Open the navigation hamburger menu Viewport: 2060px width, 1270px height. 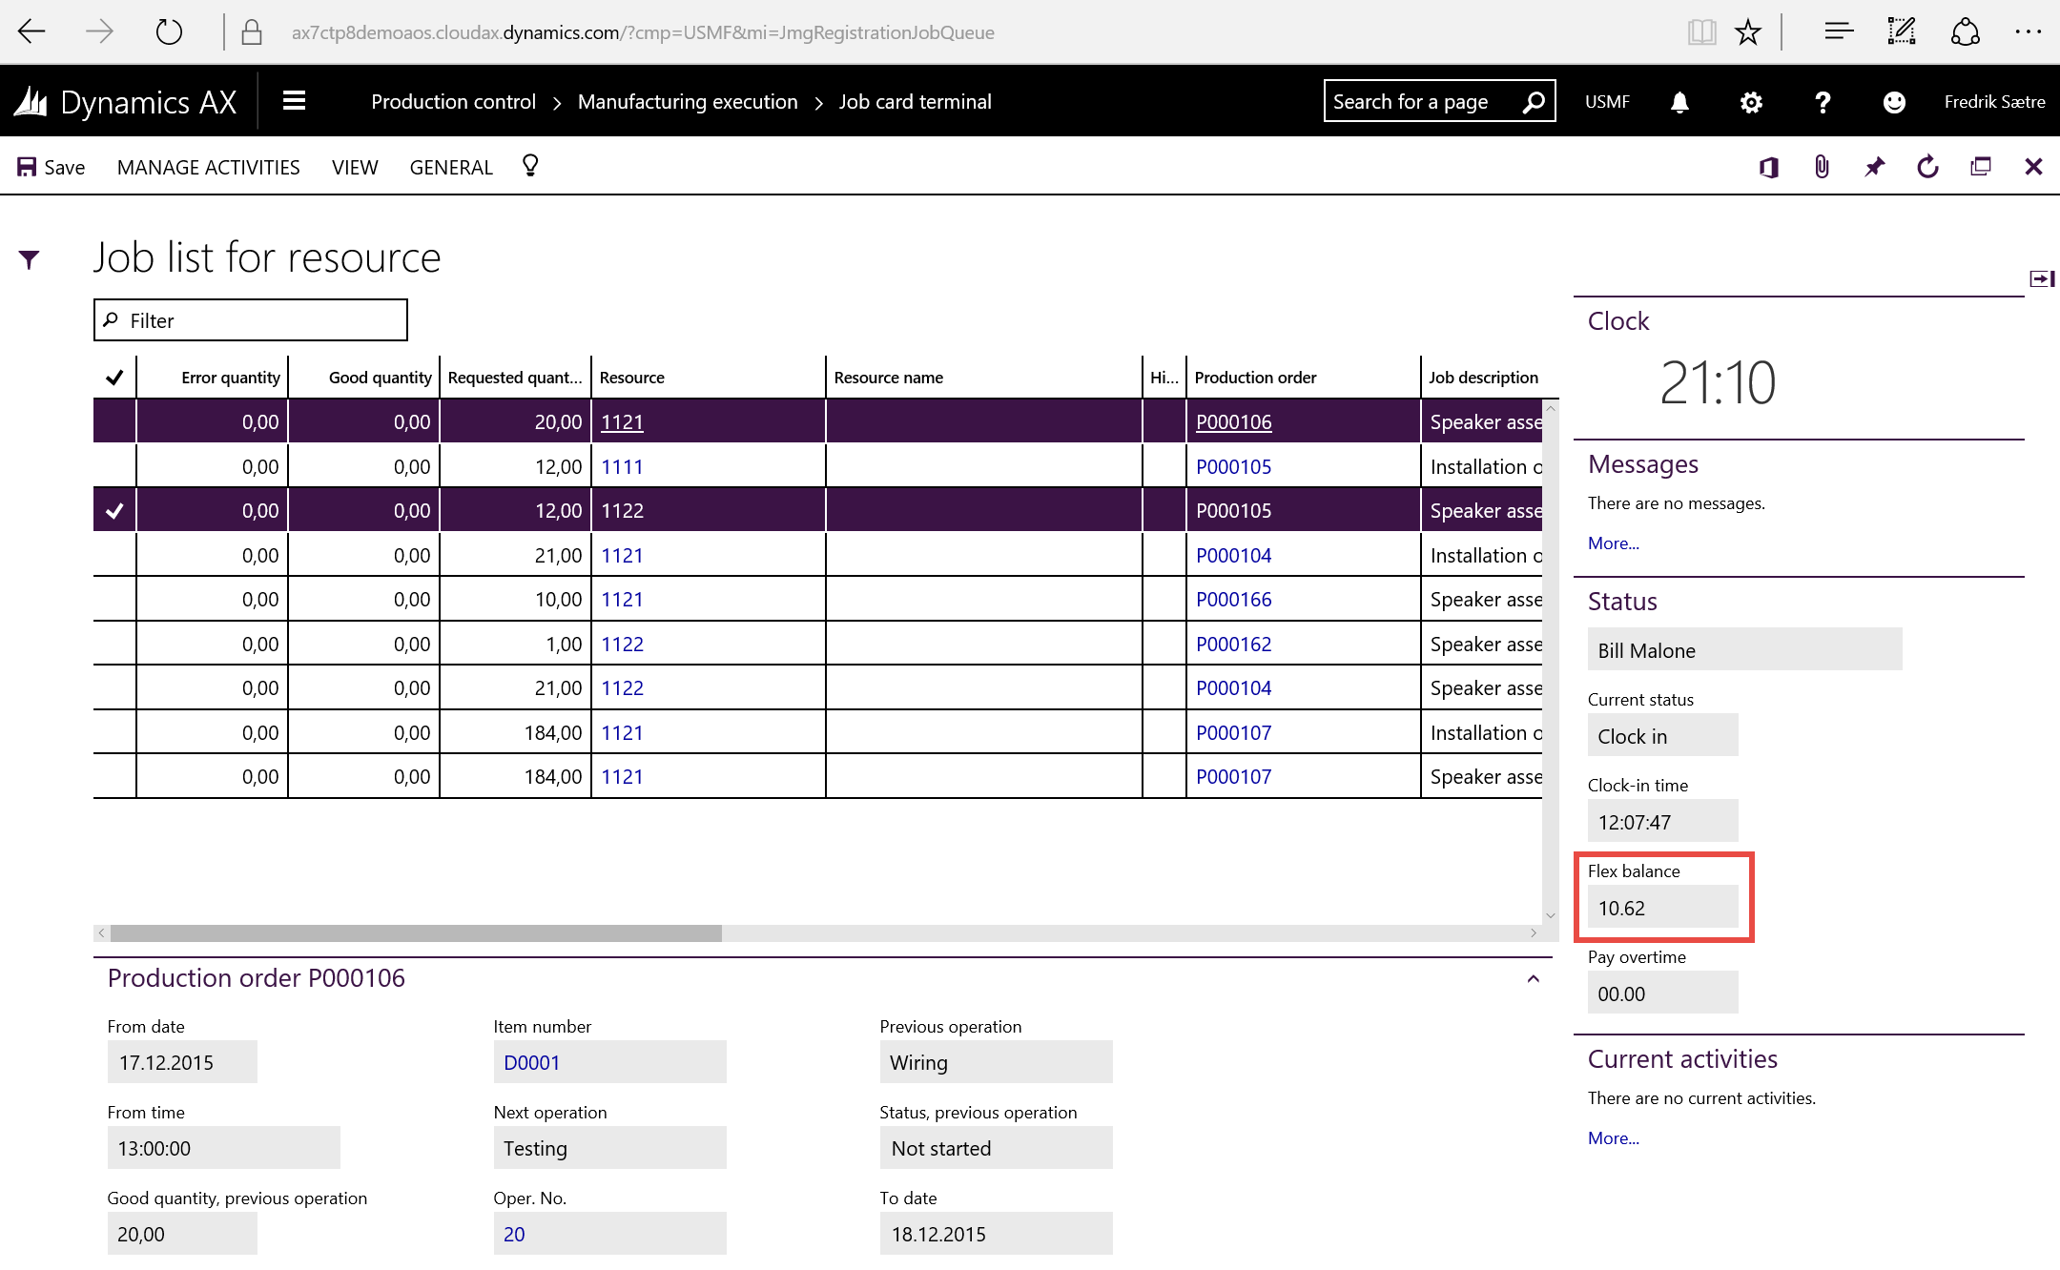(294, 101)
